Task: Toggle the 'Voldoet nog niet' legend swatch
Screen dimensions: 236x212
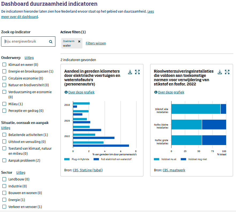Action: tap(183, 159)
